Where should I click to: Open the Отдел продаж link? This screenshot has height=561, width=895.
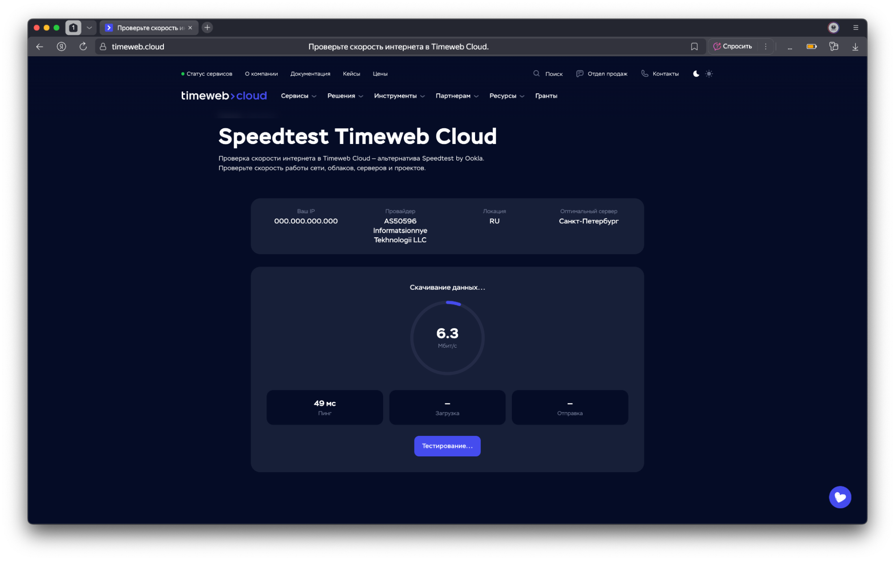(608, 74)
